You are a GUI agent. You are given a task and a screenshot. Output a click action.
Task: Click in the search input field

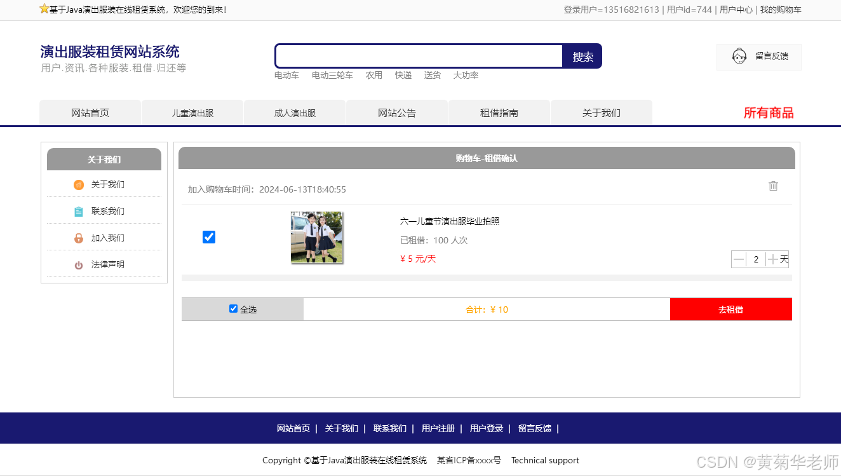click(x=419, y=56)
